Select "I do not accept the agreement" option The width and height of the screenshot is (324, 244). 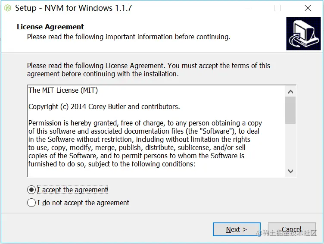tap(31, 203)
